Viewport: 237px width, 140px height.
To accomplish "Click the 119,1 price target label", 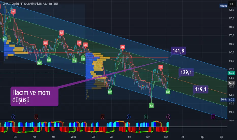I will pyautogui.click(x=201, y=89).
